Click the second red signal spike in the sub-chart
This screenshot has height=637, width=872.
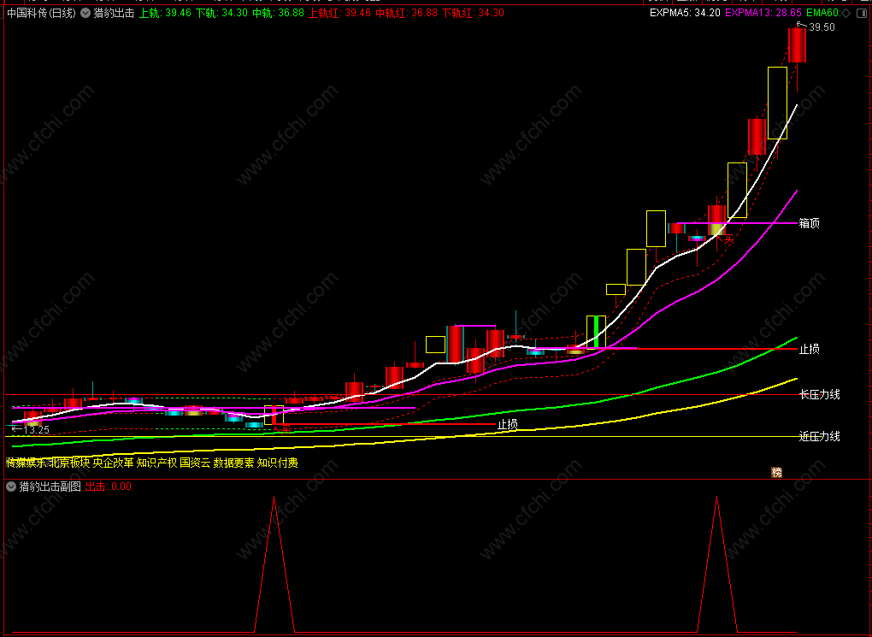pyautogui.click(x=717, y=563)
